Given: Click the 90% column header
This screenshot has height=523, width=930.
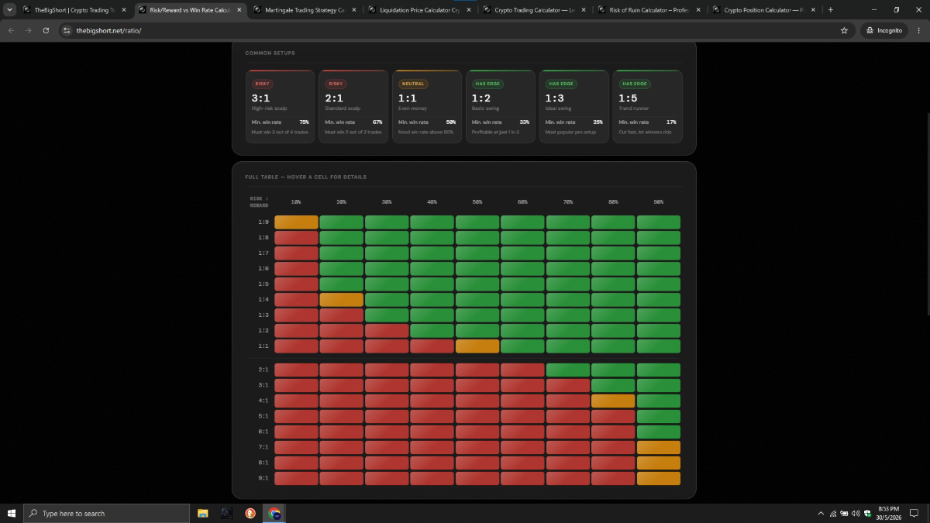Looking at the screenshot, I should [659, 201].
